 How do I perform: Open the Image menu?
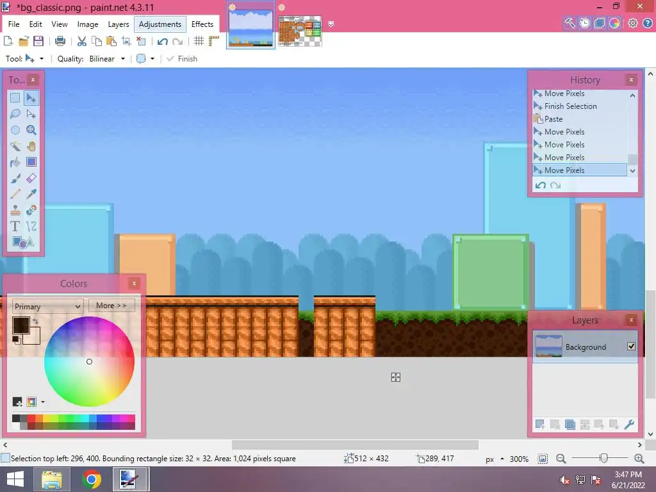click(x=87, y=24)
